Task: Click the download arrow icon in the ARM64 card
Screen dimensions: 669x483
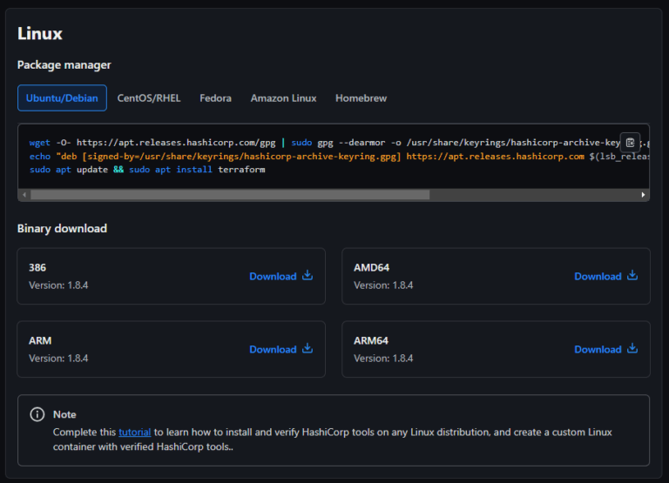Action: click(x=632, y=349)
